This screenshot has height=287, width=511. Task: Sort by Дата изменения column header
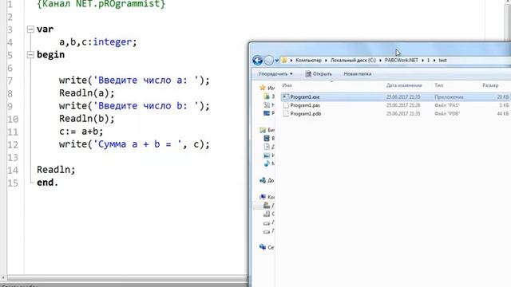pos(404,85)
